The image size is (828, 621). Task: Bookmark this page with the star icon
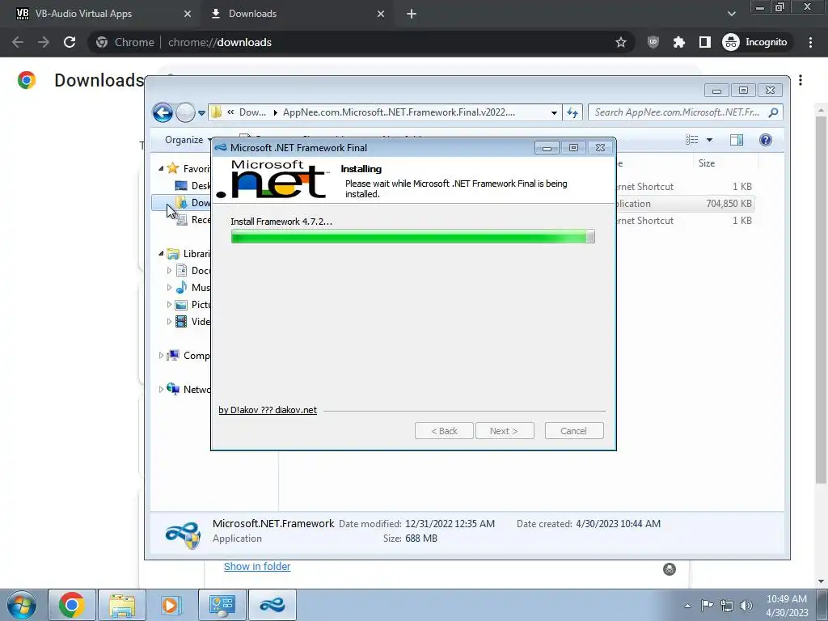[620, 42]
